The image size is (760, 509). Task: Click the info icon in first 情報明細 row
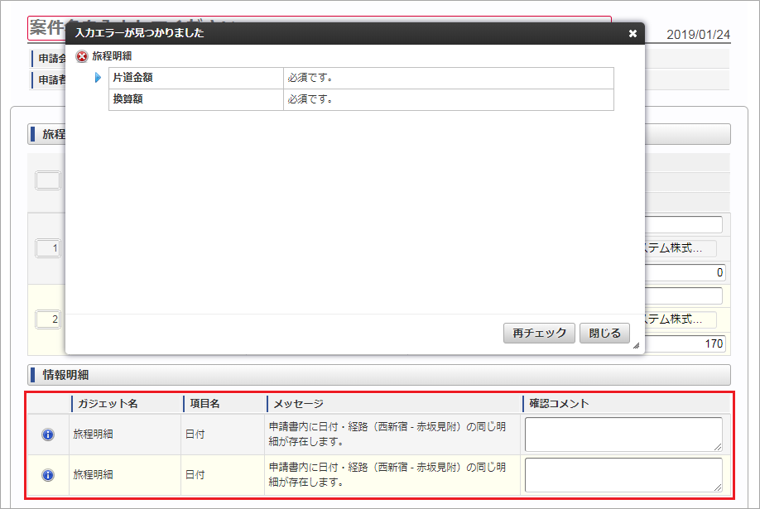pyautogui.click(x=48, y=435)
